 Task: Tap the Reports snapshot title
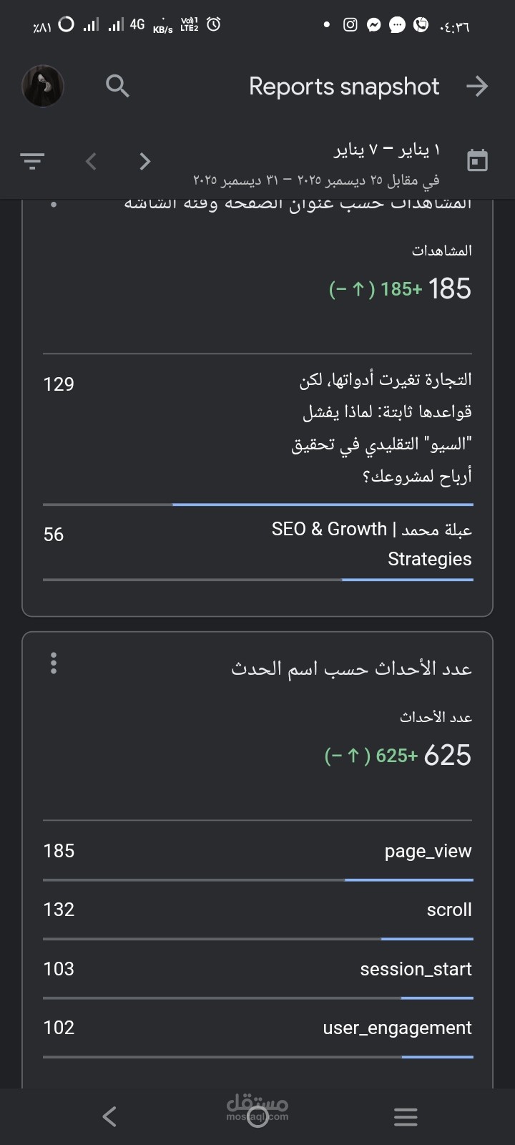[343, 87]
